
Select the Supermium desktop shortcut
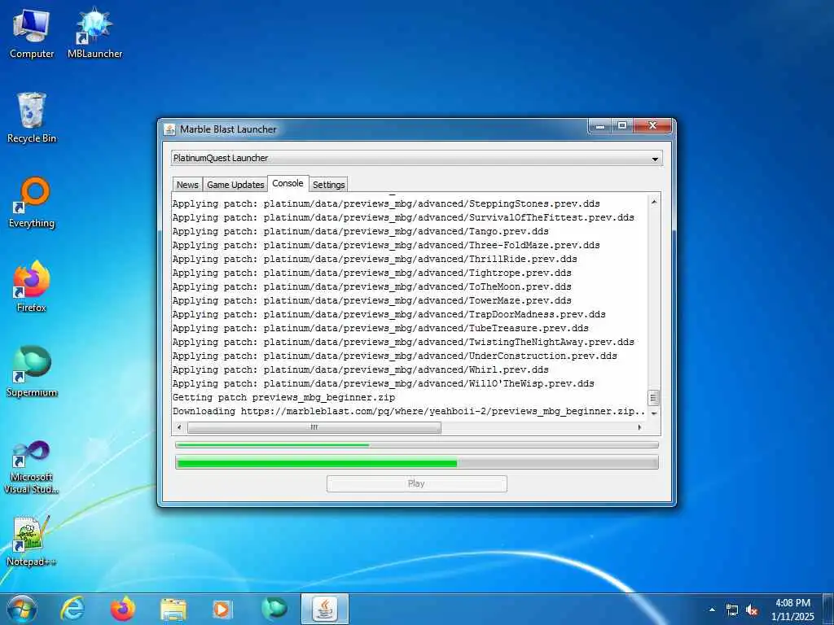point(32,371)
